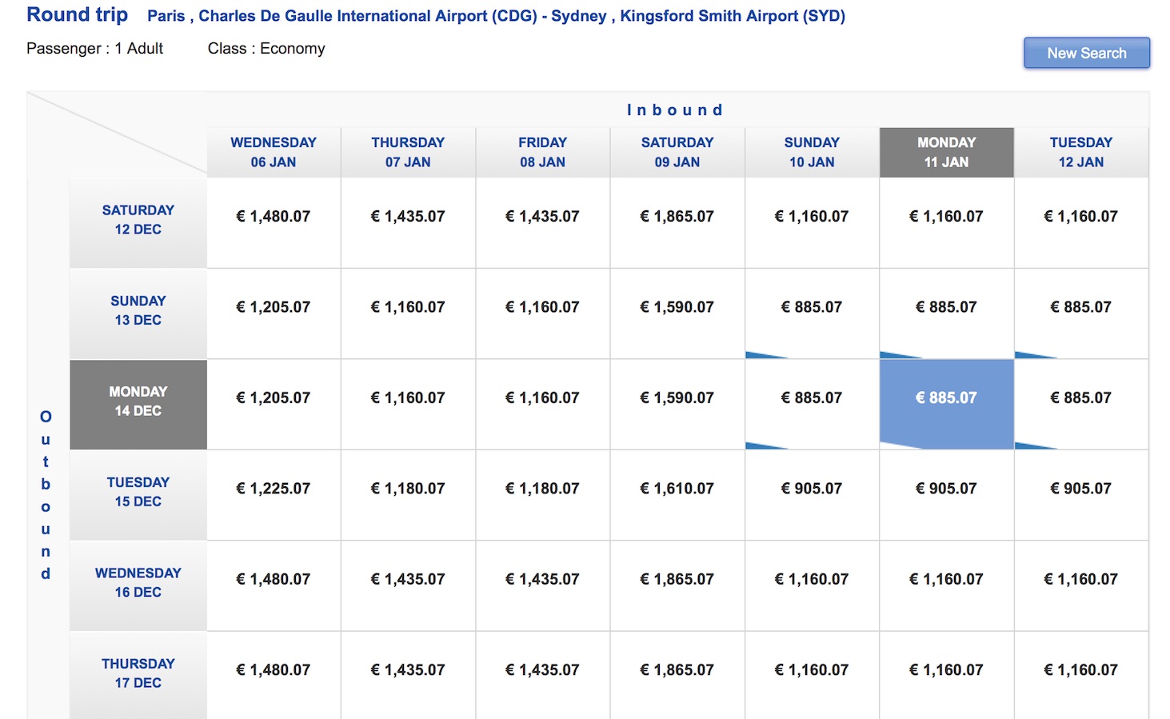
Task: Select Saturday 09 Jan inbound column header
Action: pyautogui.click(x=677, y=152)
